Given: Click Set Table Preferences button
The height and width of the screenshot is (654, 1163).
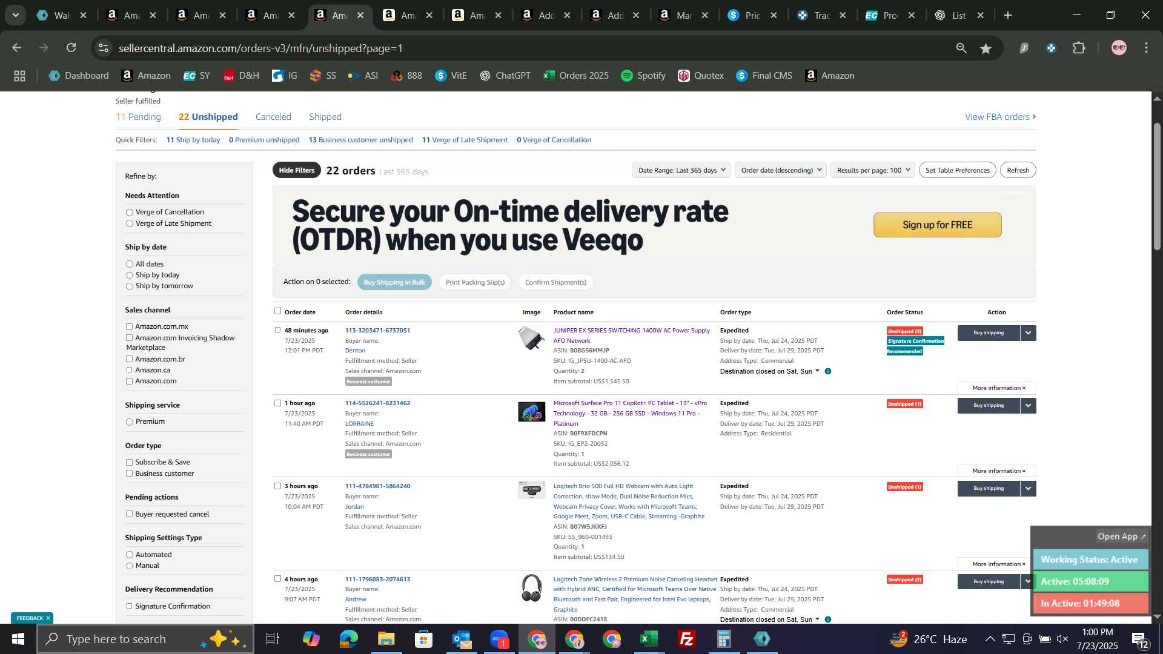Looking at the screenshot, I should (x=957, y=170).
